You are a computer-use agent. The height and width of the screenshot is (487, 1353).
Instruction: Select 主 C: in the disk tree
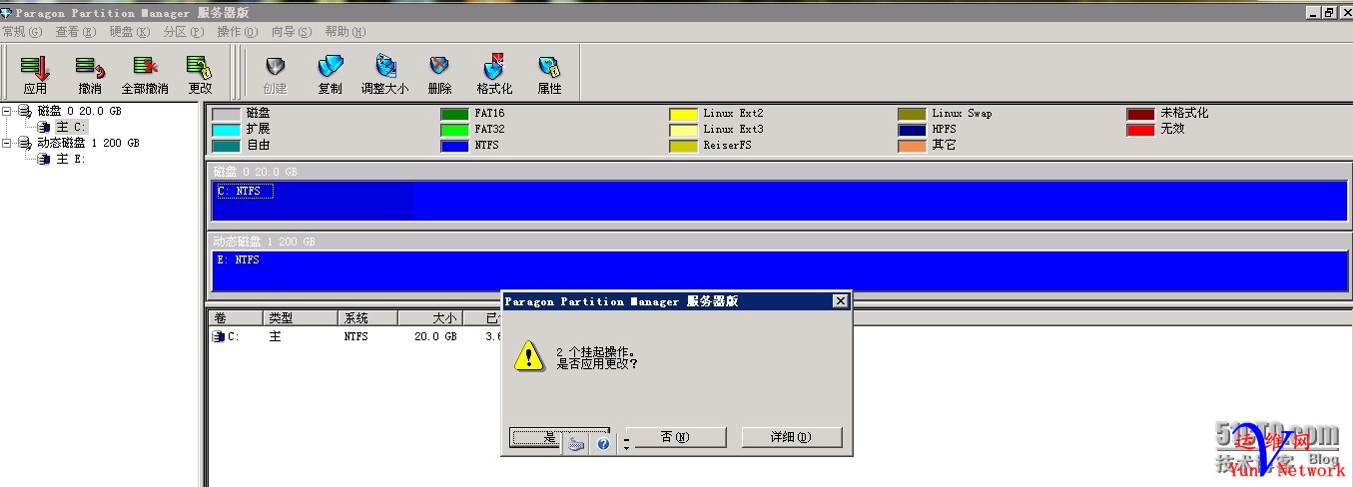[72, 128]
